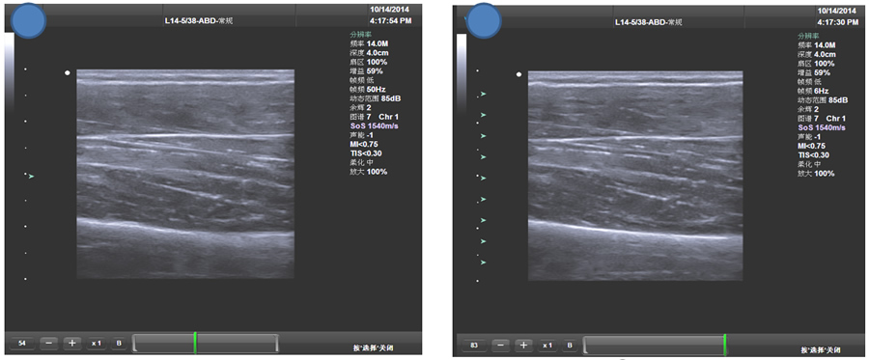Click the plus button in left panel
Image resolution: width=869 pixels, height=360 pixels.
tap(72, 344)
